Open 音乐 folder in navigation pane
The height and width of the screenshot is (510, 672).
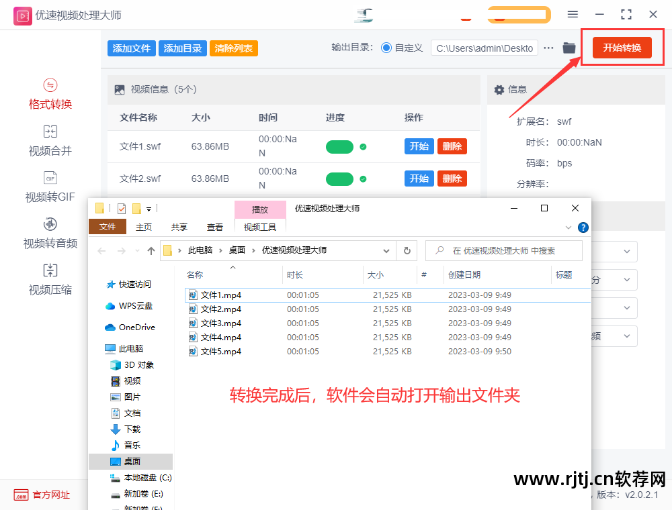click(126, 446)
